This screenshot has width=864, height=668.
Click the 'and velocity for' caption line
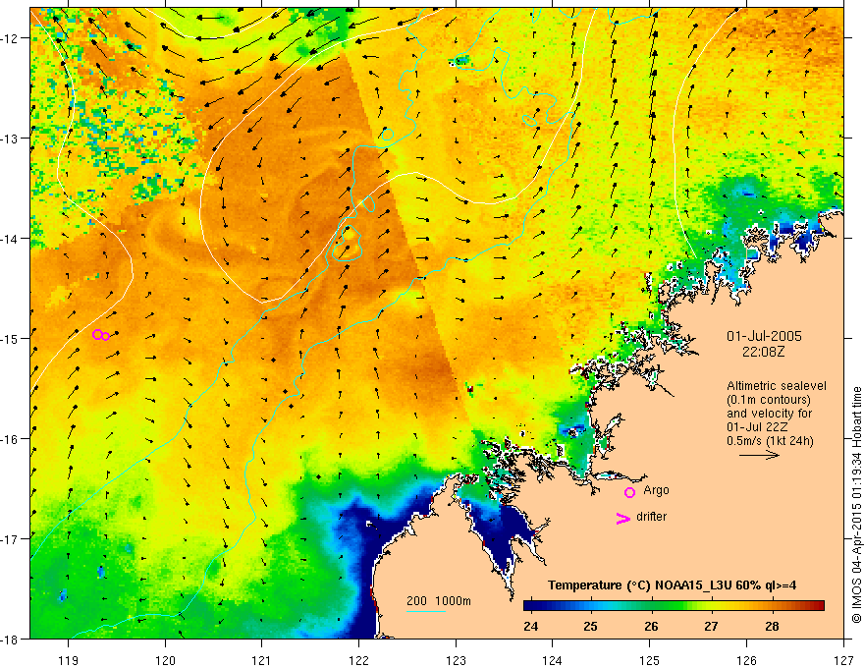pos(769,414)
